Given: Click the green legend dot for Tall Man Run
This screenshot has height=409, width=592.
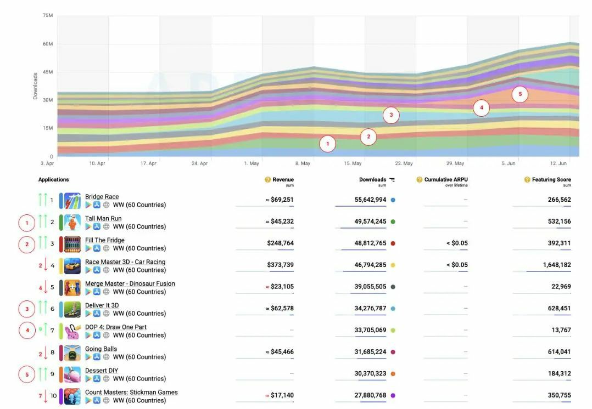Looking at the screenshot, I should pyautogui.click(x=393, y=222).
